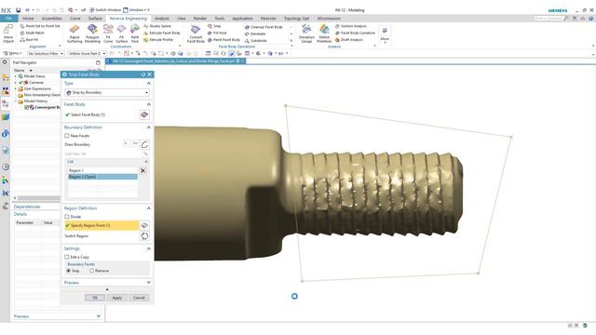The image size is (596, 335).
Task: Open the Within Work Part scope dropdown
Action: (87, 54)
